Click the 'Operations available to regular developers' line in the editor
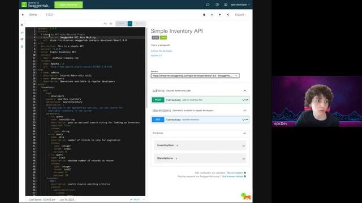 79,81
